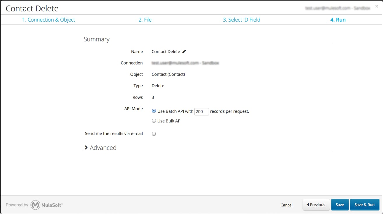Open step 4. Run tab
The image size is (383, 214).
338,20
